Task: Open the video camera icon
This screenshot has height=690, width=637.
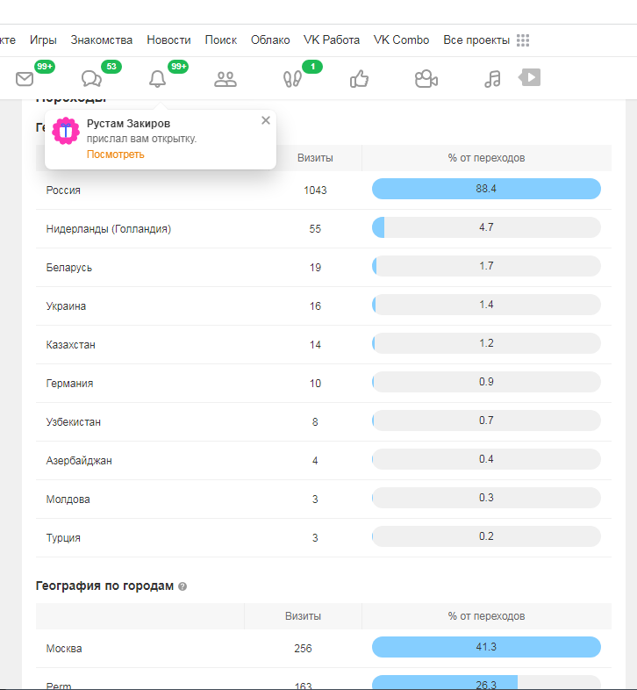Action: (x=426, y=79)
